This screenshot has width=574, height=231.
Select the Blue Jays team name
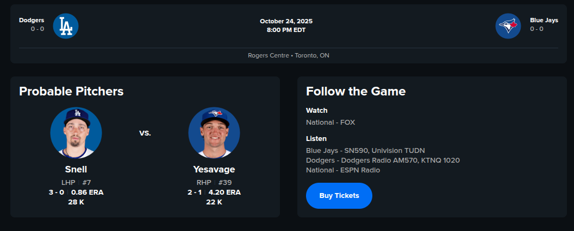point(544,20)
